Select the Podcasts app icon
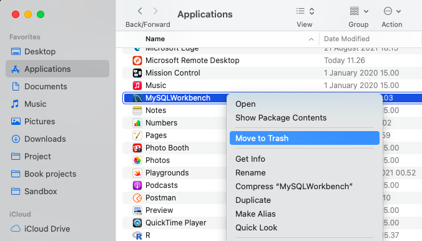 (x=137, y=185)
